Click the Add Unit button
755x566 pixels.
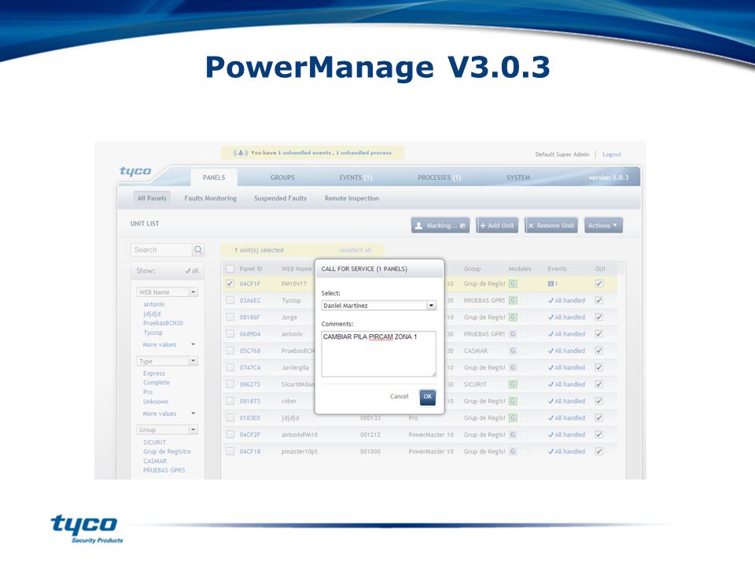(497, 226)
